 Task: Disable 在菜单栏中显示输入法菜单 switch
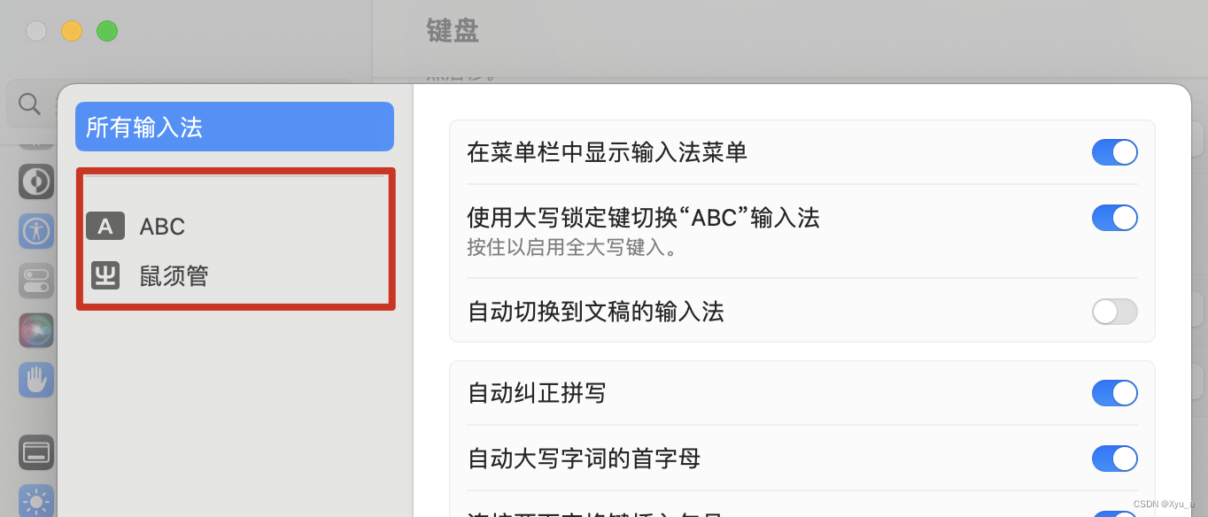[x=1114, y=152]
